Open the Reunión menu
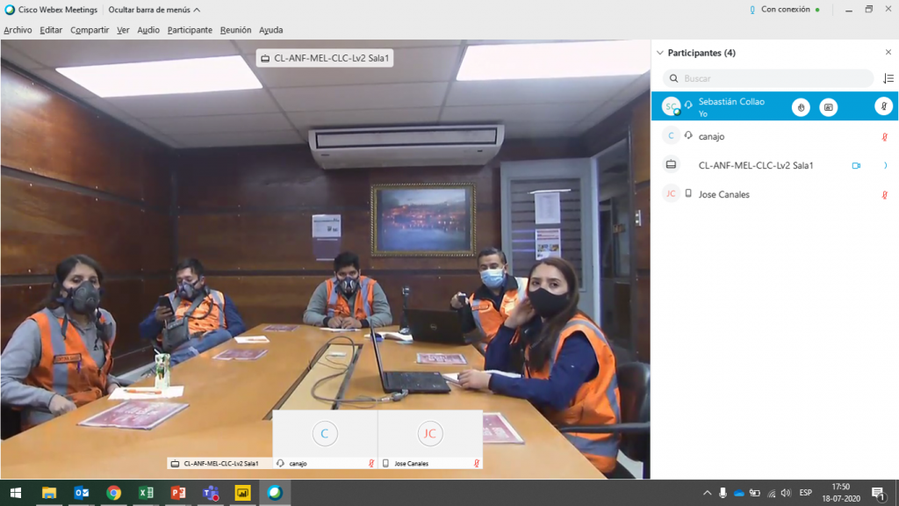Image resolution: width=899 pixels, height=506 pixels. [x=235, y=30]
